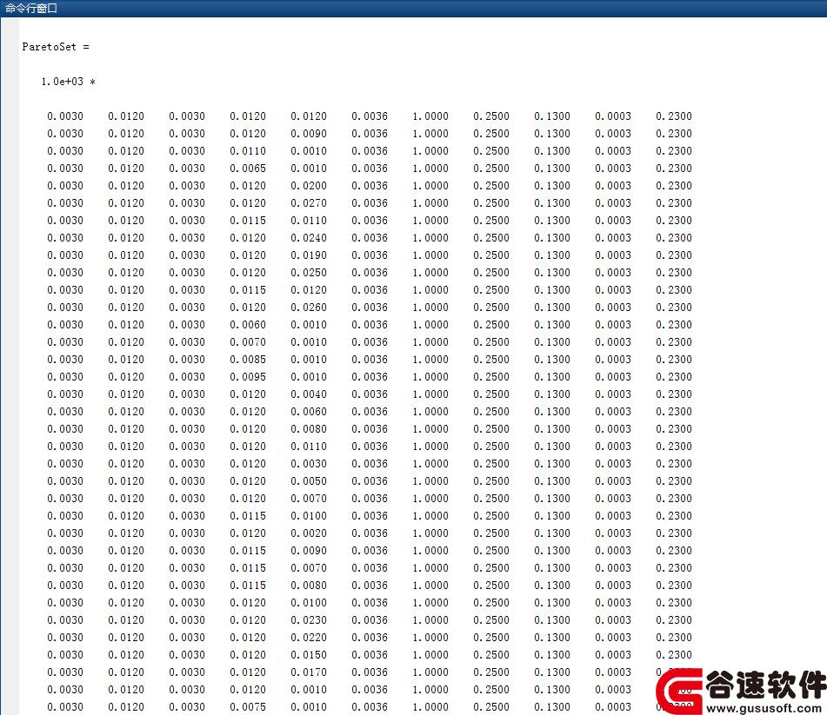
Task: Click 0.0003 in the row containing 0.0190
Action: pyautogui.click(x=613, y=255)
